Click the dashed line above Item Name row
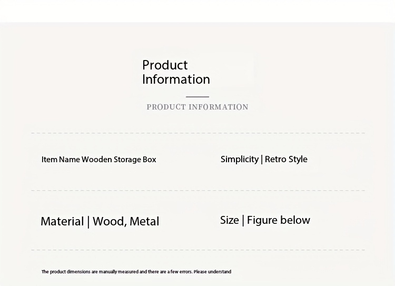395x286 pixels. point(198,133)
